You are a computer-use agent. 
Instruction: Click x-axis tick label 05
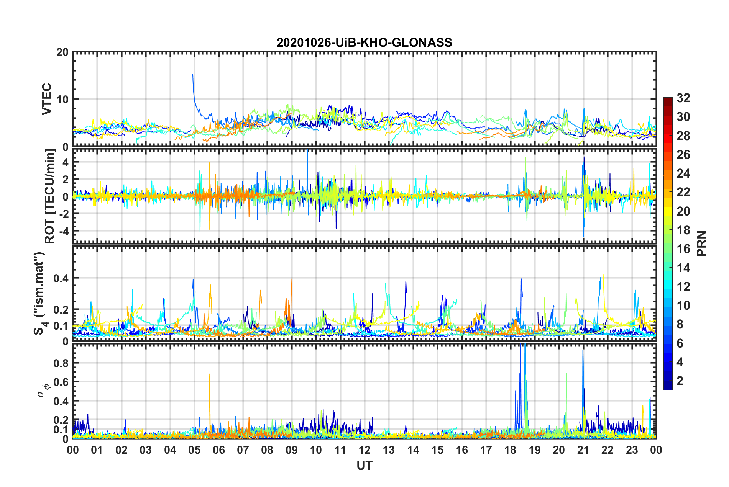coord(194,450)
